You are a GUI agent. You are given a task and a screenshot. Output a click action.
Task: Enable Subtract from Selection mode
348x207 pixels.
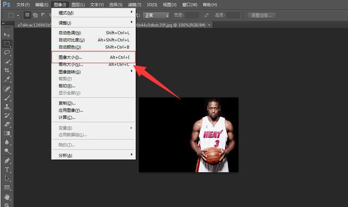tap(43, 15)
